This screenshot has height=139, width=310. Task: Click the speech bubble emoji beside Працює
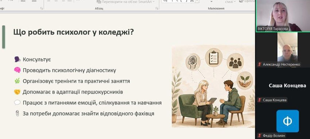tap(17, 103)
